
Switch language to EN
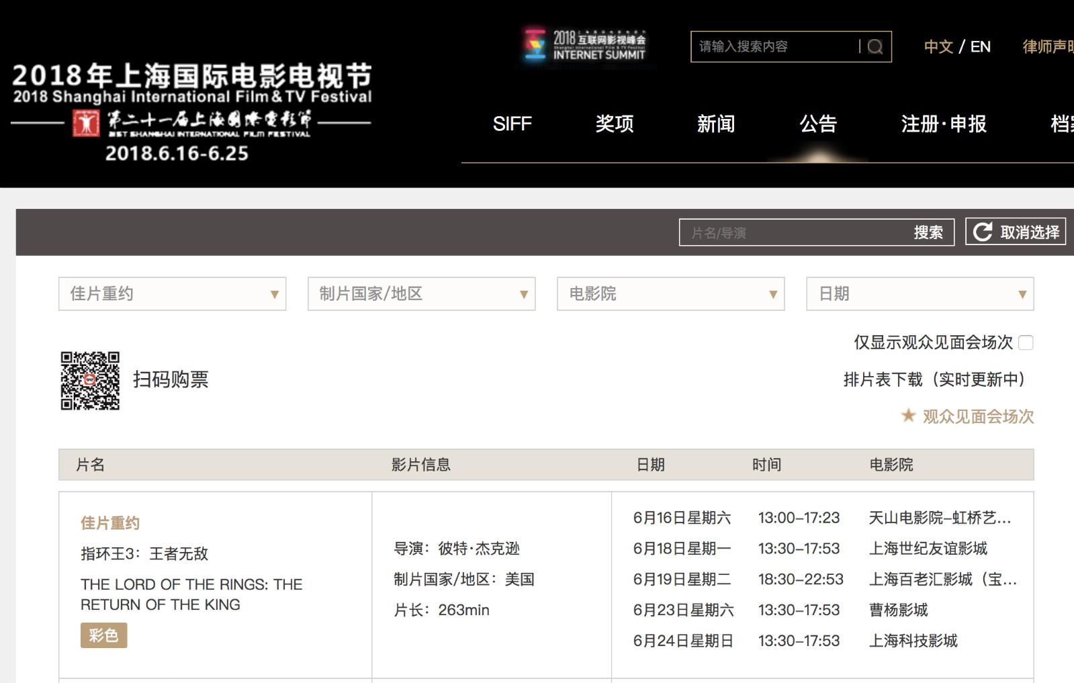pos(981,46)
